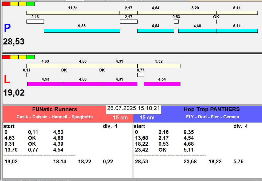Click the Casík - Caissie - Hanneli - Spaghetta lineup
This screenshot has width=262, height=181.
[55, 117]
